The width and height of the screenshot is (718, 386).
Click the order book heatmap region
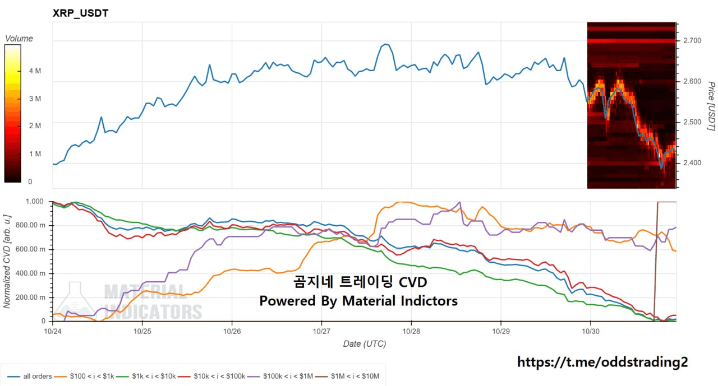632,105
